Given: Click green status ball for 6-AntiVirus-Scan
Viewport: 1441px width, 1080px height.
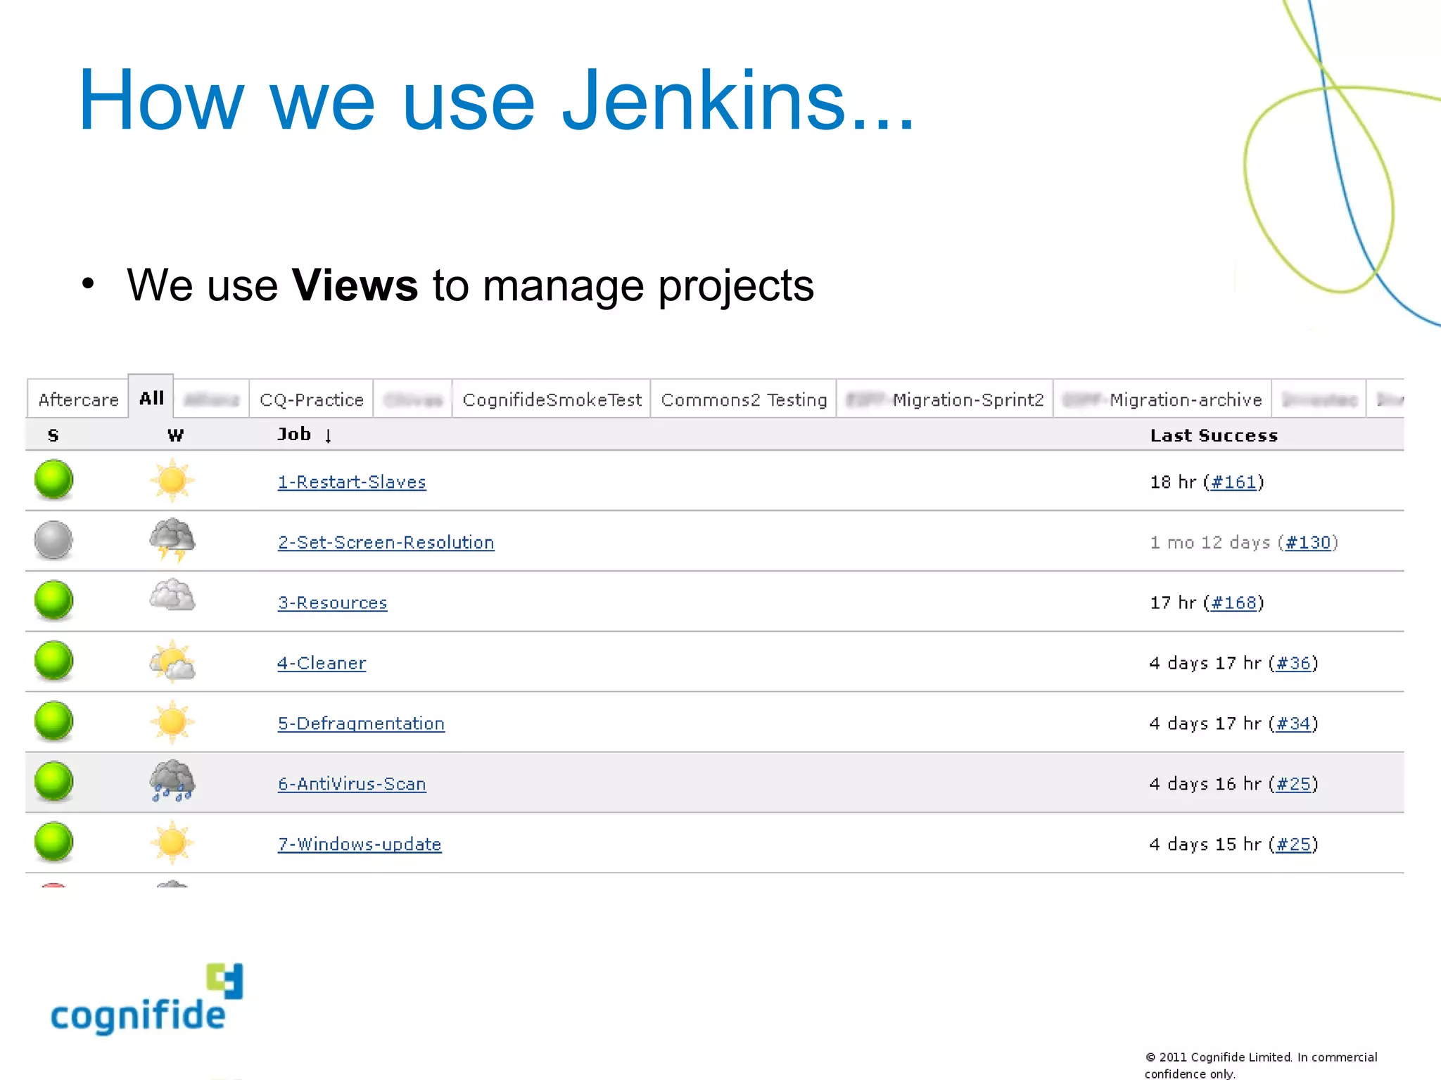Looking at the screenshot, I should click(x=53, y=782).
